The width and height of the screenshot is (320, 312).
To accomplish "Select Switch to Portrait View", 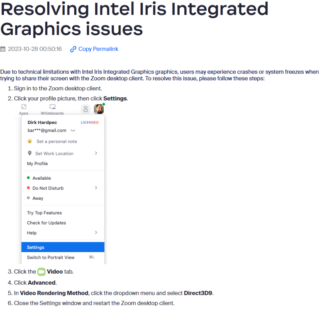I will click(51, 258).
